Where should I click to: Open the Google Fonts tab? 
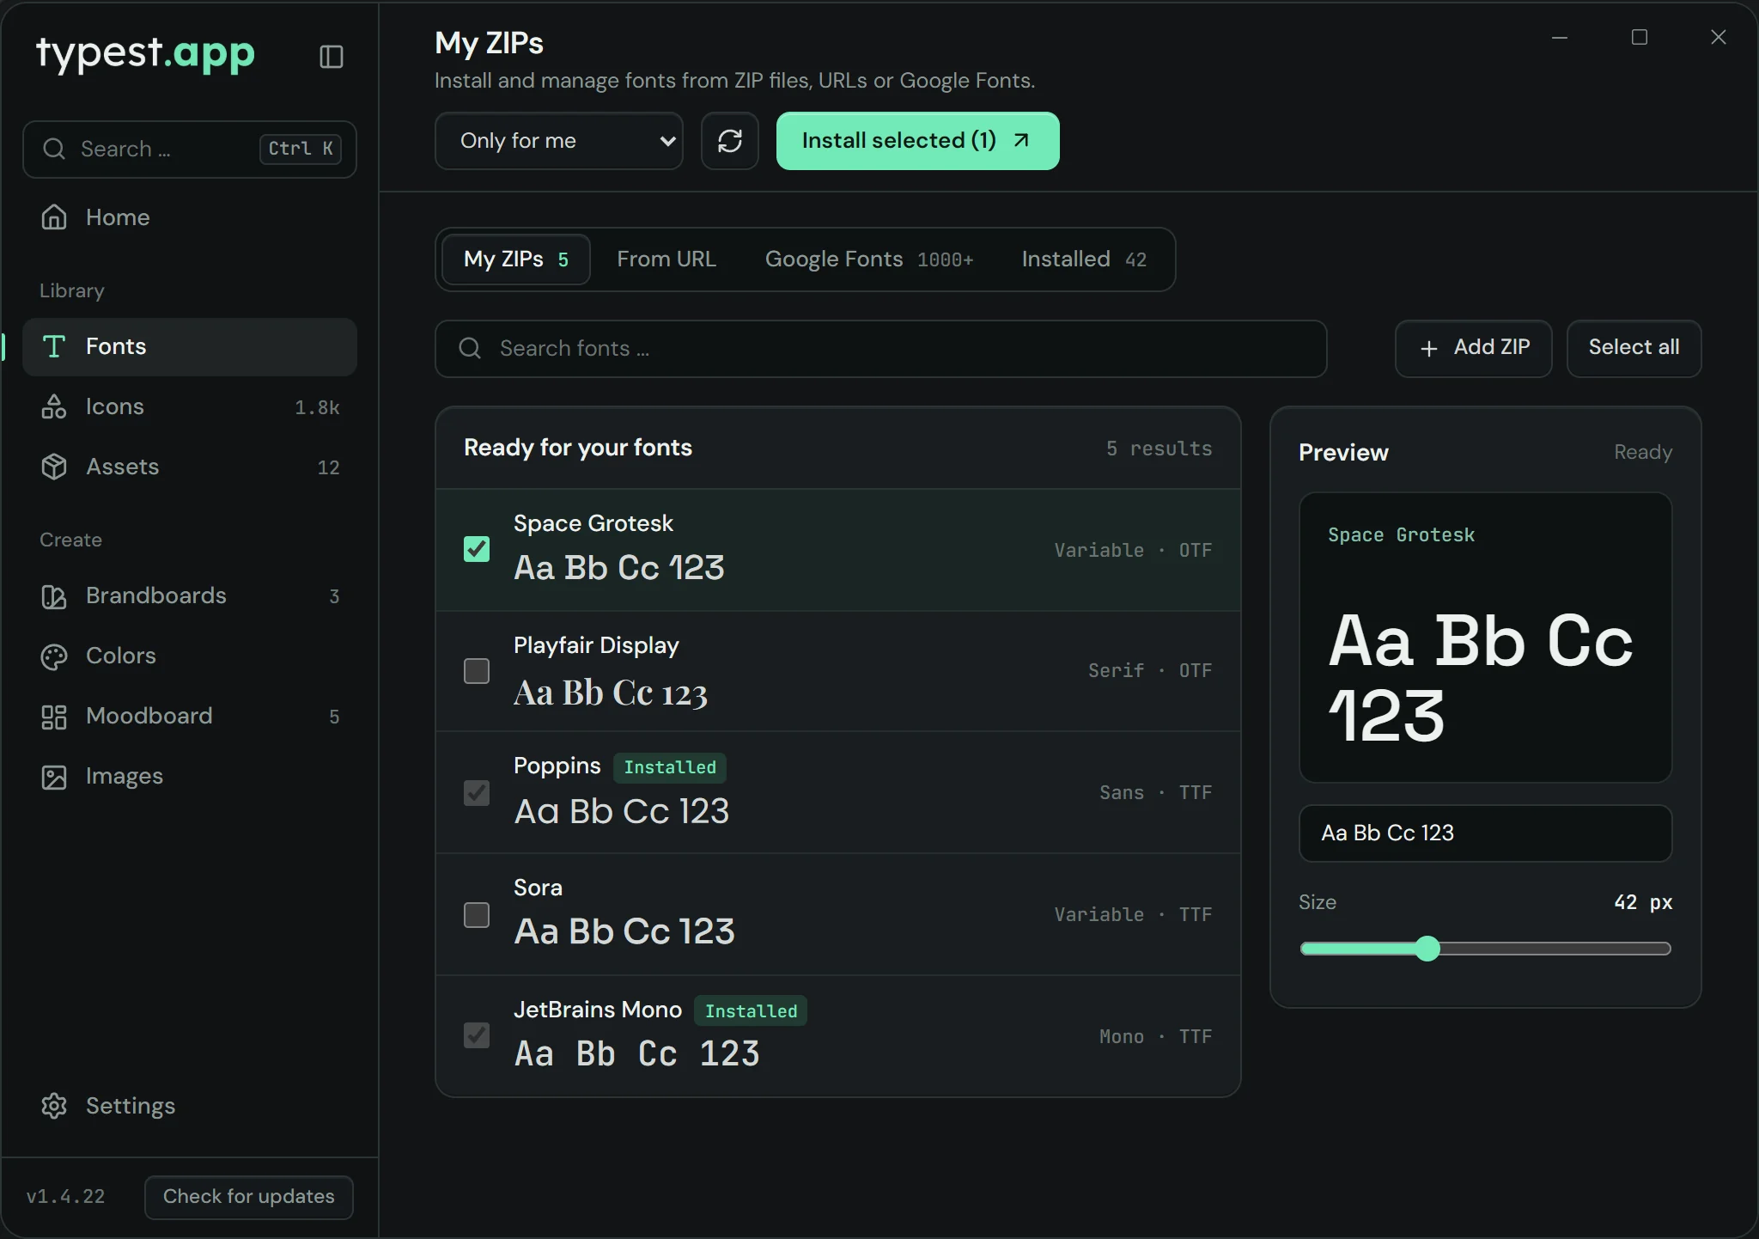click(869, 259)
